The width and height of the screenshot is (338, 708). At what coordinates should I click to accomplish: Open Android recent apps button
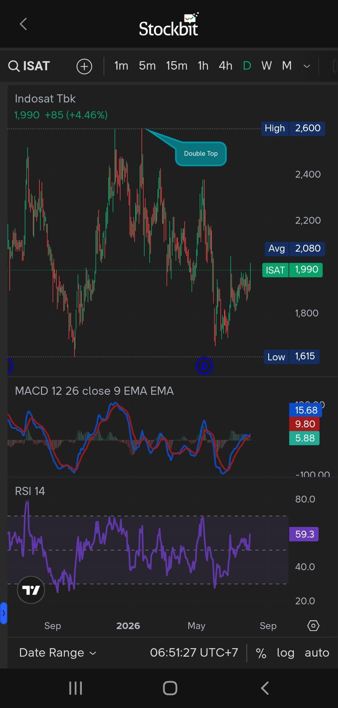75,688
